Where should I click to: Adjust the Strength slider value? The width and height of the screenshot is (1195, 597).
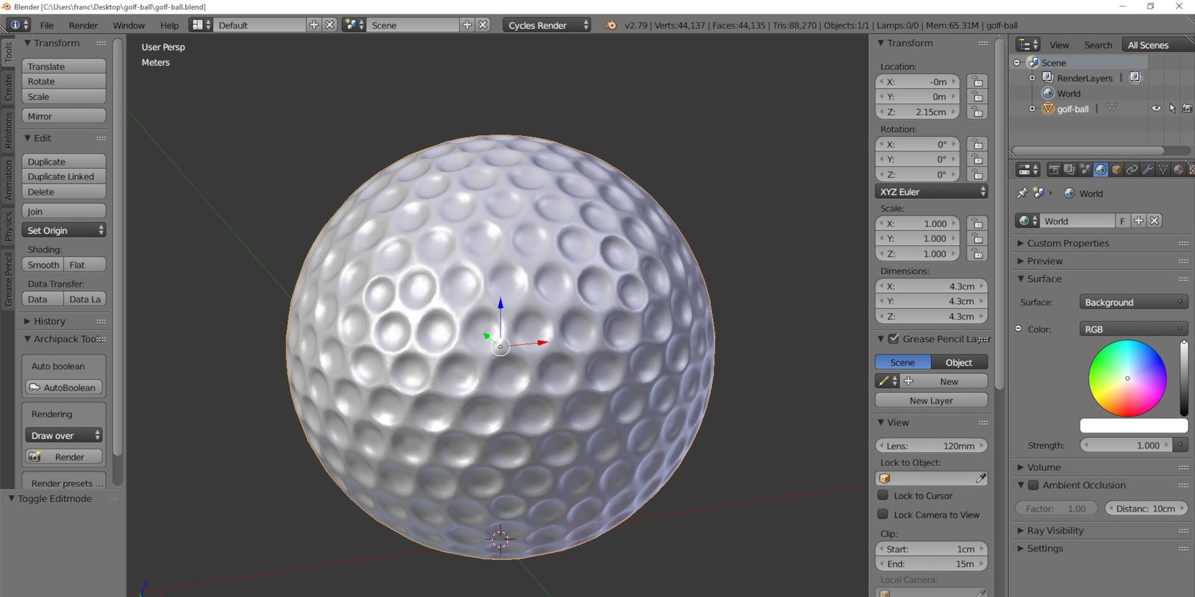1126,445
